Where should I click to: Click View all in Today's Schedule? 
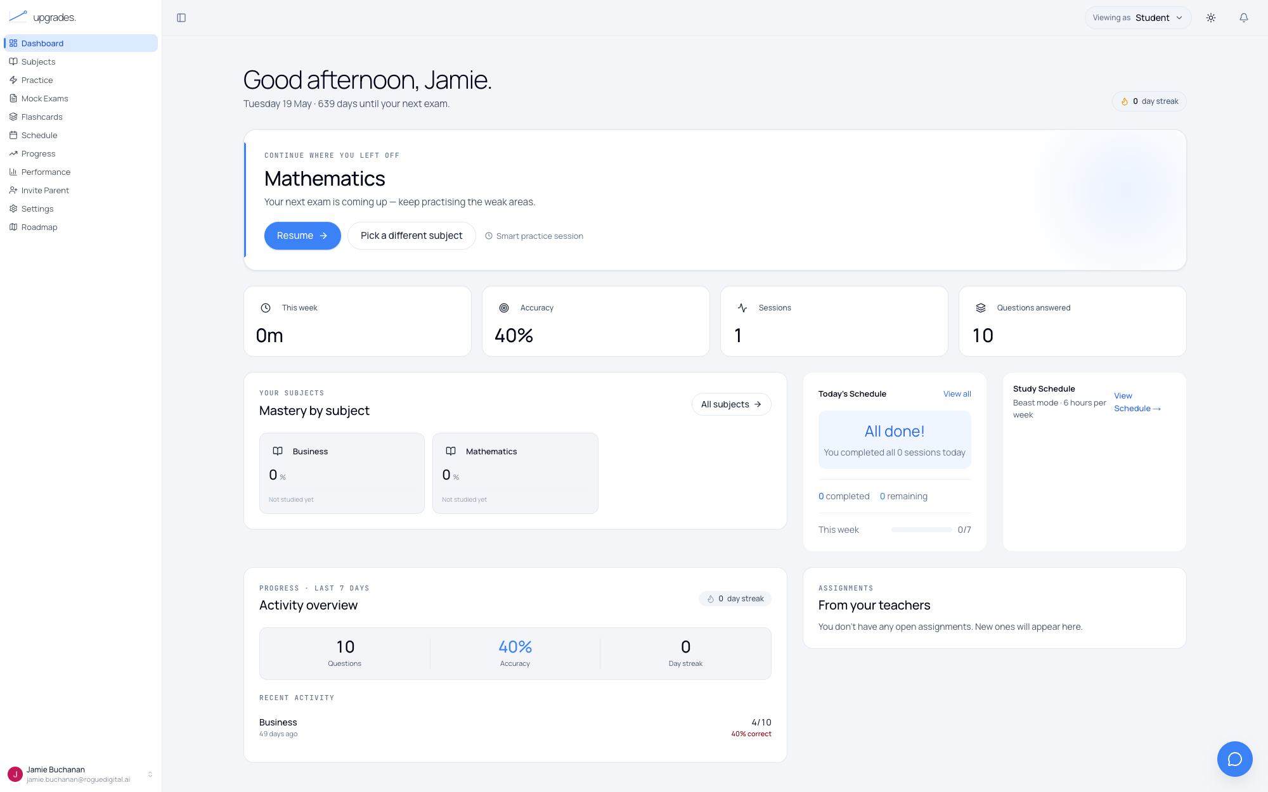coord(957,394)
